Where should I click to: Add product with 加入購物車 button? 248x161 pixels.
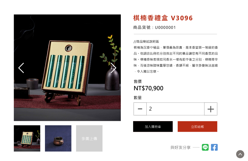click(153, 127)
